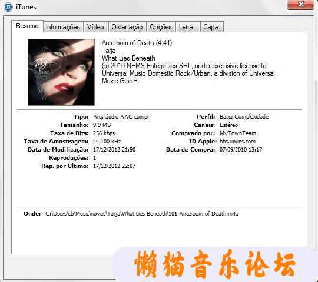This screenshot has width=318, height=282.
Task: Close the iTunes info window
Action: (300, 5)
